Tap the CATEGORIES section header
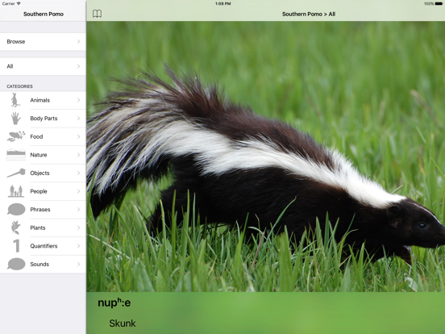This screenshot has height=334, width=445. click(x=19, y=86)
